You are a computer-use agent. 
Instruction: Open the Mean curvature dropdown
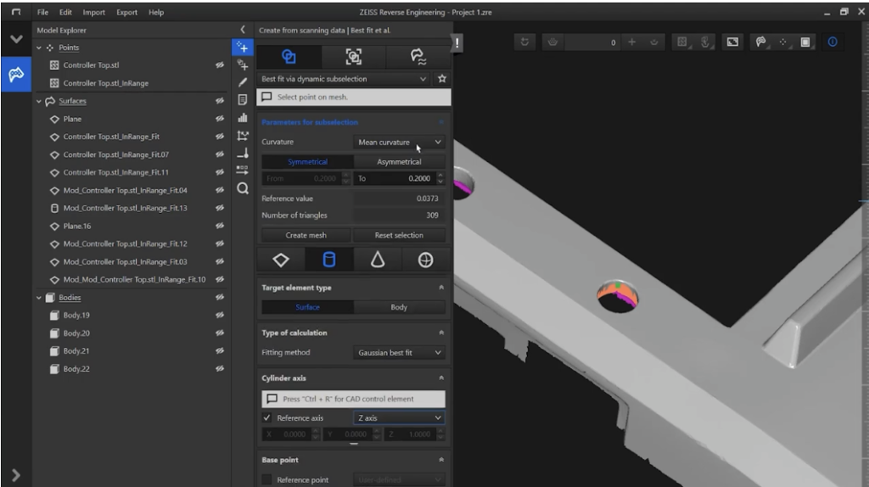pyautogui.click(x=399, y=143)
